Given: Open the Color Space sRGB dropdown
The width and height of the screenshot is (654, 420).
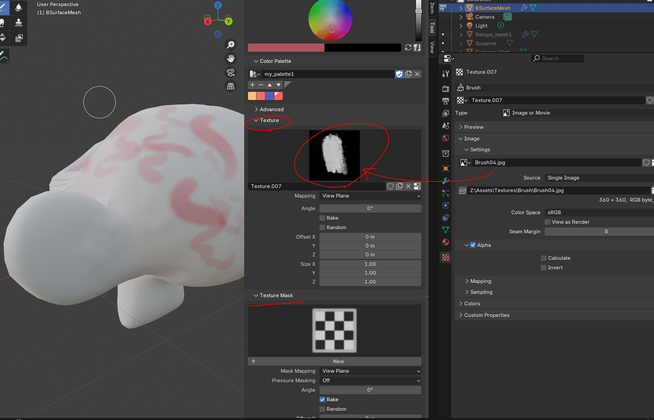Looking at the screenshot, I should pyautogui.click(x=599, y=213).
